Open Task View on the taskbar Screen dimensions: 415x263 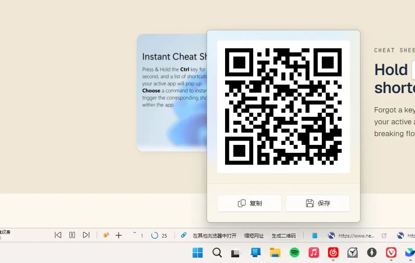pyautogui.click(x=236, y=253)
